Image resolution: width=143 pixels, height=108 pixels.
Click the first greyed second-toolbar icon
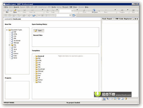click(x=6, y=15)
